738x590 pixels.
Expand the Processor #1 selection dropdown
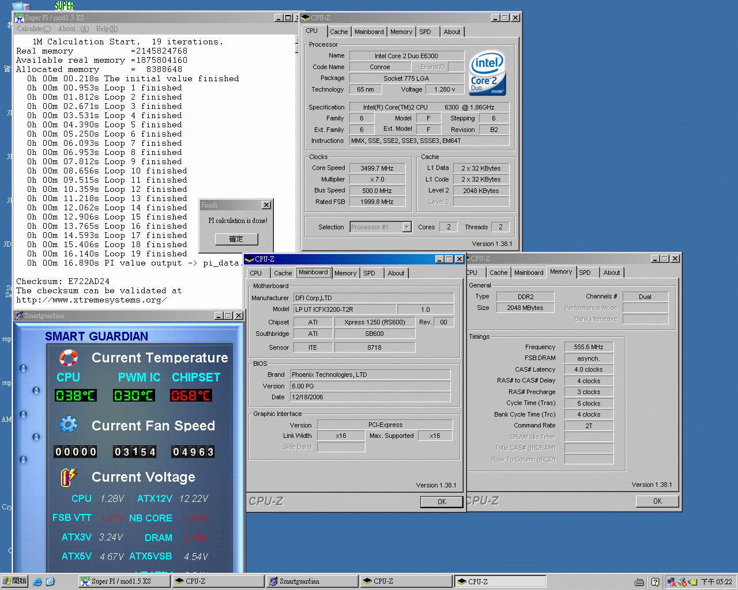point(406,227)
